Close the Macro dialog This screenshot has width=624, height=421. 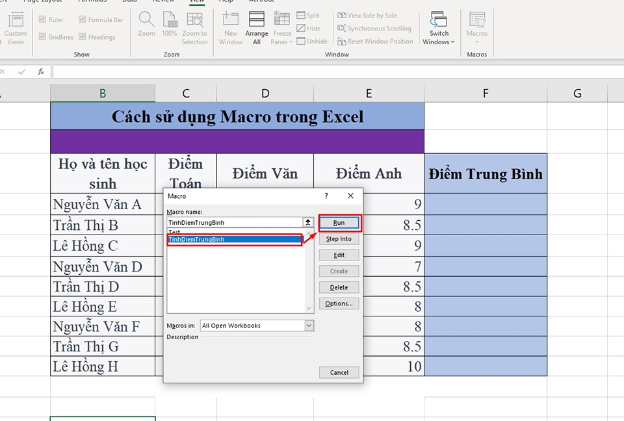[350, 196]
